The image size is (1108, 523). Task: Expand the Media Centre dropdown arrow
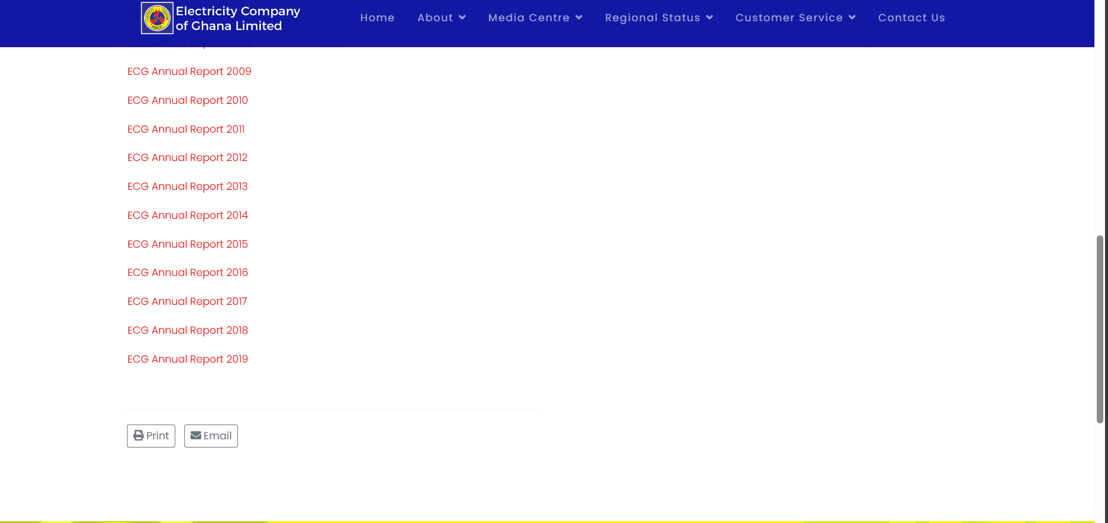579,18
